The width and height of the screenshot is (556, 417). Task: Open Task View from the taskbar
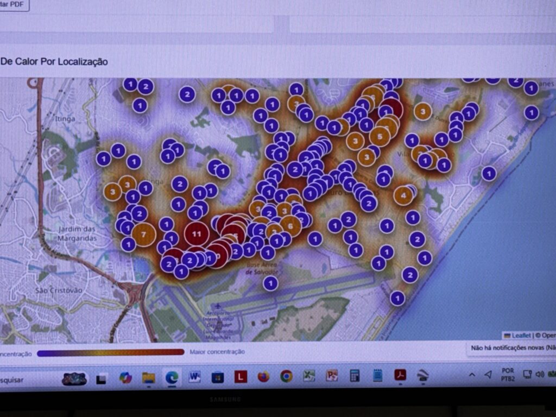pos(102,379)
